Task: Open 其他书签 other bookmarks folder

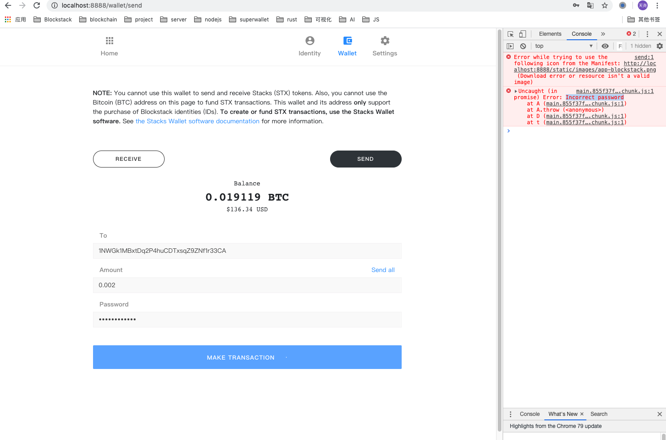Action: click(x=644, y=20)
